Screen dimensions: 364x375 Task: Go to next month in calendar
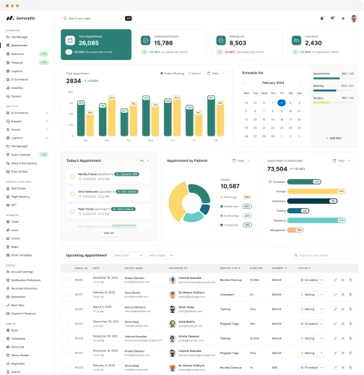point(301,83)
